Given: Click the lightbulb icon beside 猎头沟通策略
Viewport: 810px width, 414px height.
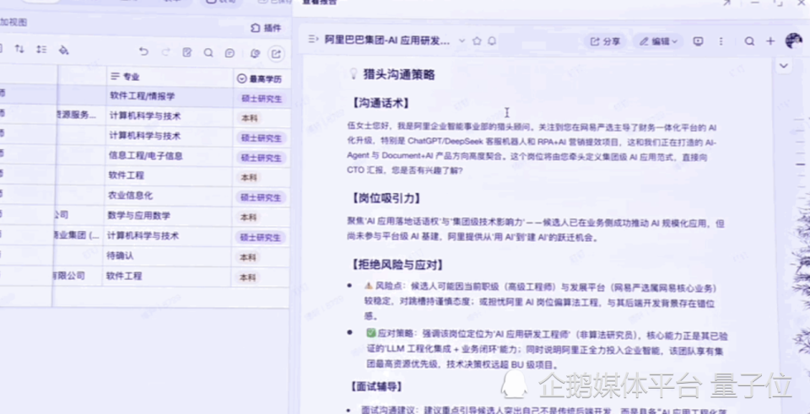Looking at the screenshot, I should (x=354, y=74).
